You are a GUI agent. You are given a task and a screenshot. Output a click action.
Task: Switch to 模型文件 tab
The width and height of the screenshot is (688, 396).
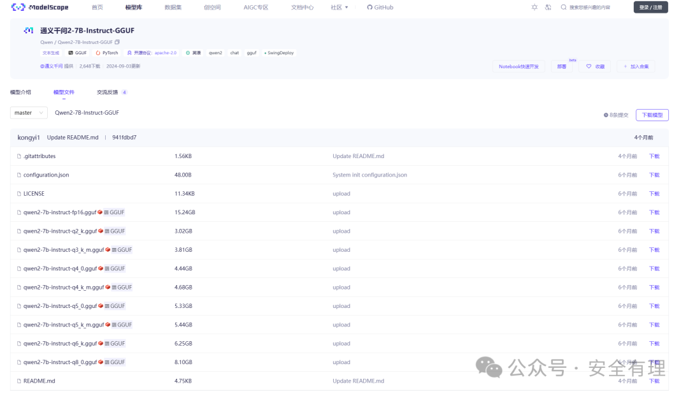(64, 92)
